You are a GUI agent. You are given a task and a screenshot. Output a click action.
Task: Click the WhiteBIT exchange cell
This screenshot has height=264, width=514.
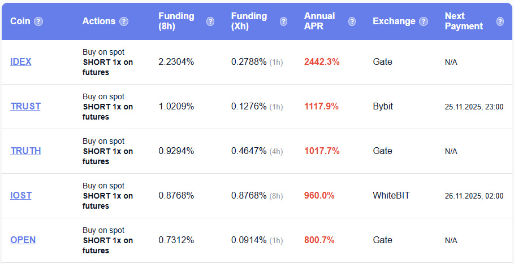(391, 196)
